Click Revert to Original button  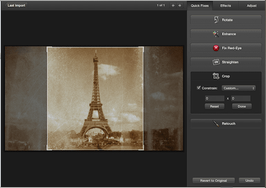[214, 181]
